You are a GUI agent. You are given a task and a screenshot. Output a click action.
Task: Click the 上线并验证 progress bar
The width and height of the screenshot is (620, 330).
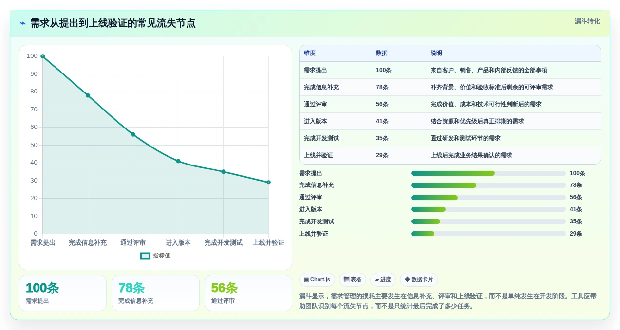[x=488, y=234]
